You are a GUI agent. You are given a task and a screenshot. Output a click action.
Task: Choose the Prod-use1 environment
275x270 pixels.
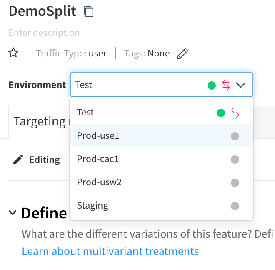click(x=98, y=136)
